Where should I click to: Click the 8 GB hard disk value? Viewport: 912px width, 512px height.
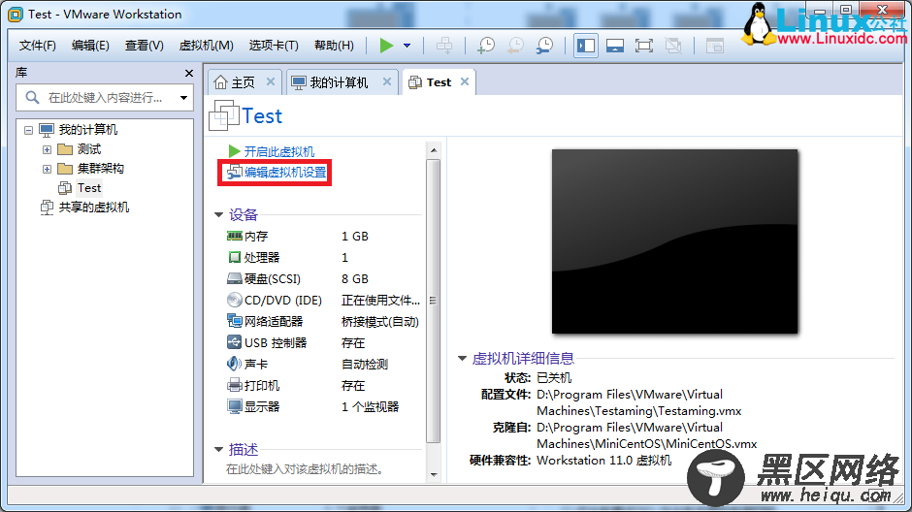pos(355,279)
